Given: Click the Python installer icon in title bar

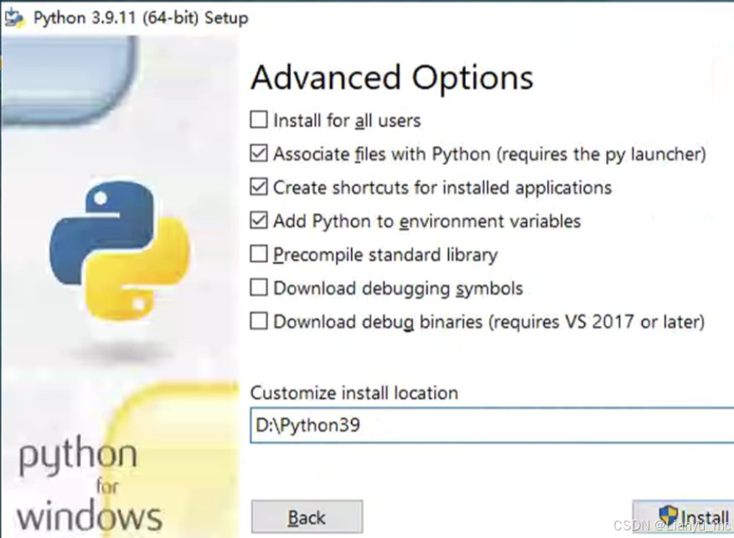Looking at the screenshot, I should [14, 18].
